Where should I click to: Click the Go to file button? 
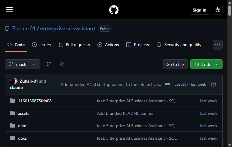pos(175,64)
